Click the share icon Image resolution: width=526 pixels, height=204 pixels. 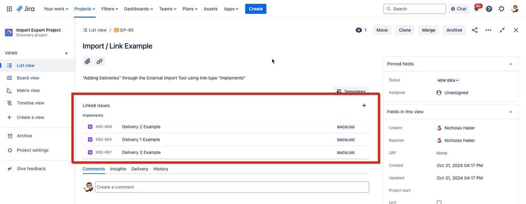pos(475,30)
